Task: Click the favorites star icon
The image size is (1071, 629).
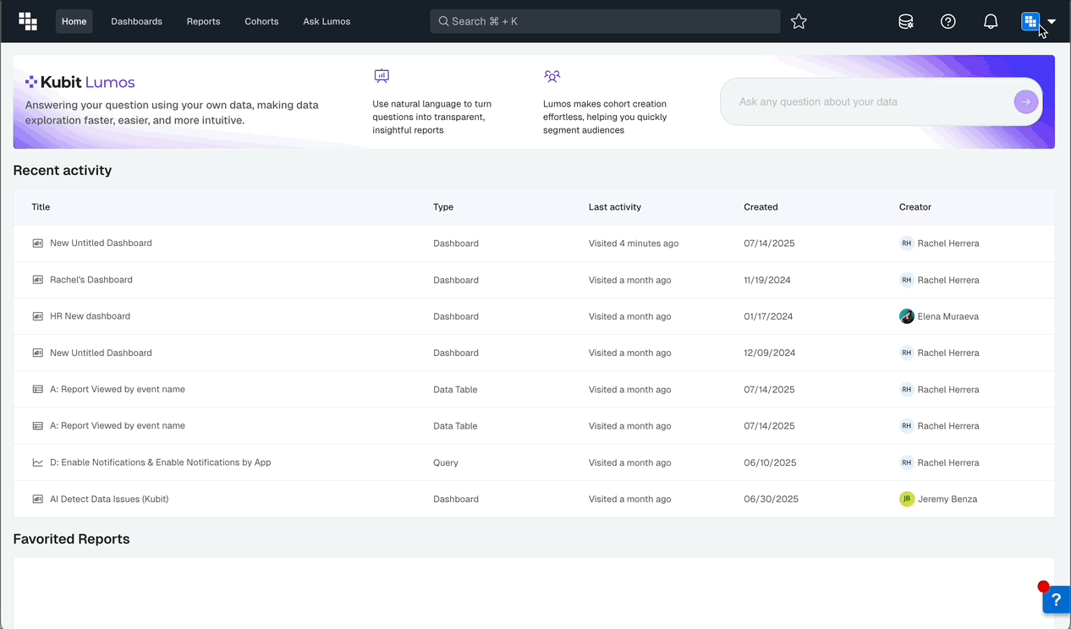Action: click(799, 21)
